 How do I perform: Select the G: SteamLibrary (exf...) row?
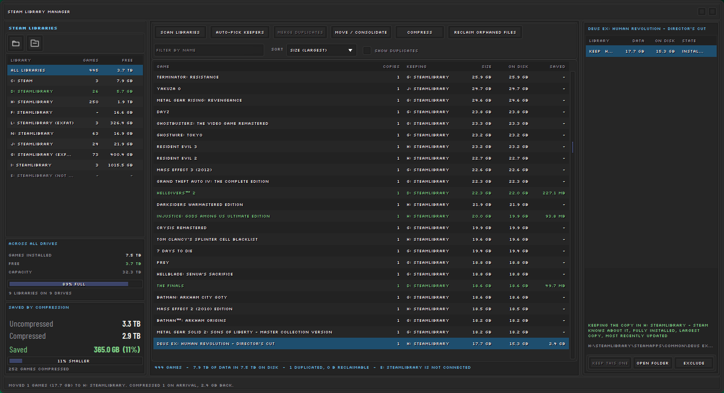(75, 154)
